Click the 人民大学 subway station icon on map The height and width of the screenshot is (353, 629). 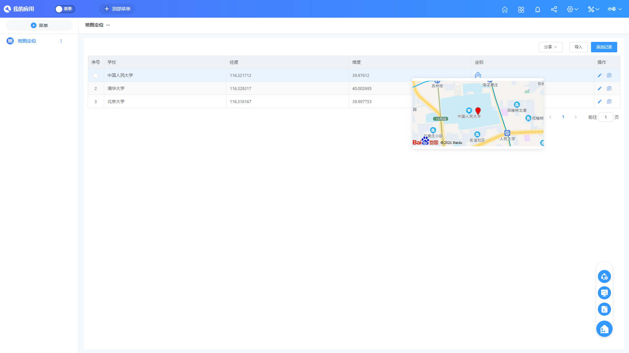coord(507,133)
